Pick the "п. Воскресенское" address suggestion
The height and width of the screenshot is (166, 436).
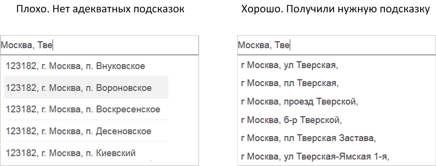click(83, 109)
